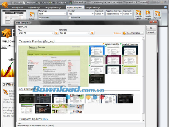Open the Artisteer link
Viewport: 169px width, 127px height.
tap(117, 33)
